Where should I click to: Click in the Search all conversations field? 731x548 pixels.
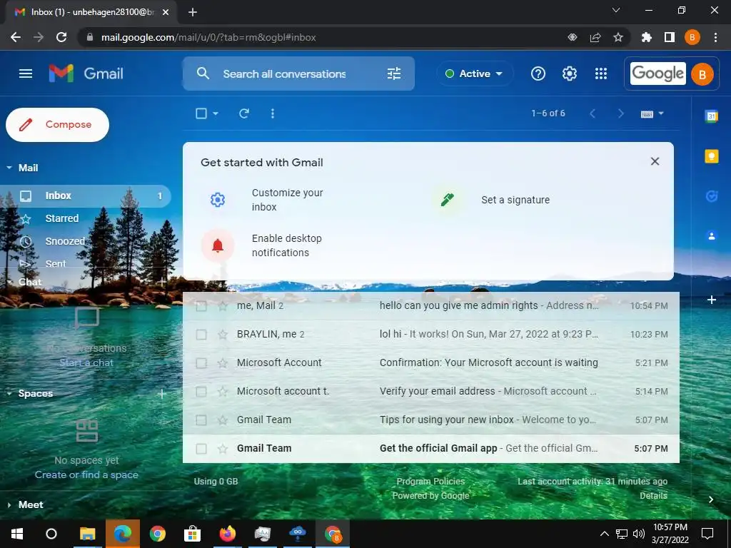298,73
